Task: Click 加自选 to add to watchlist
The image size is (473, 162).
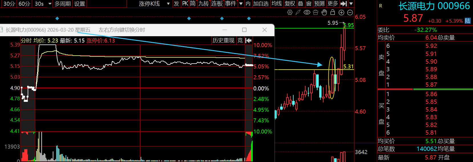Action: (261, 4)
